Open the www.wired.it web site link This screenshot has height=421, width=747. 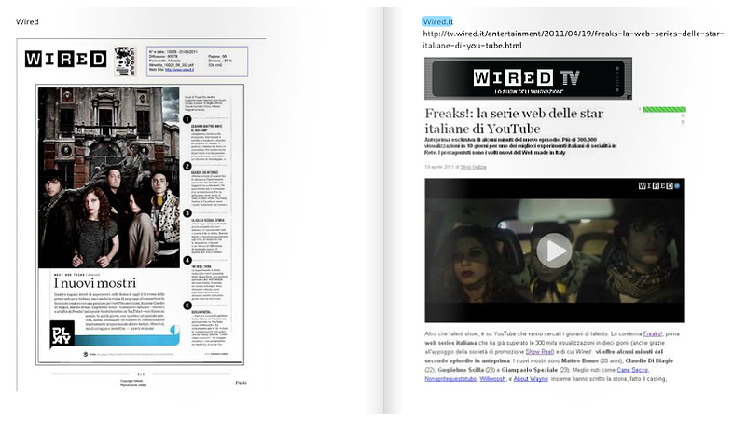pyautogui.click(x=179, y=70)
